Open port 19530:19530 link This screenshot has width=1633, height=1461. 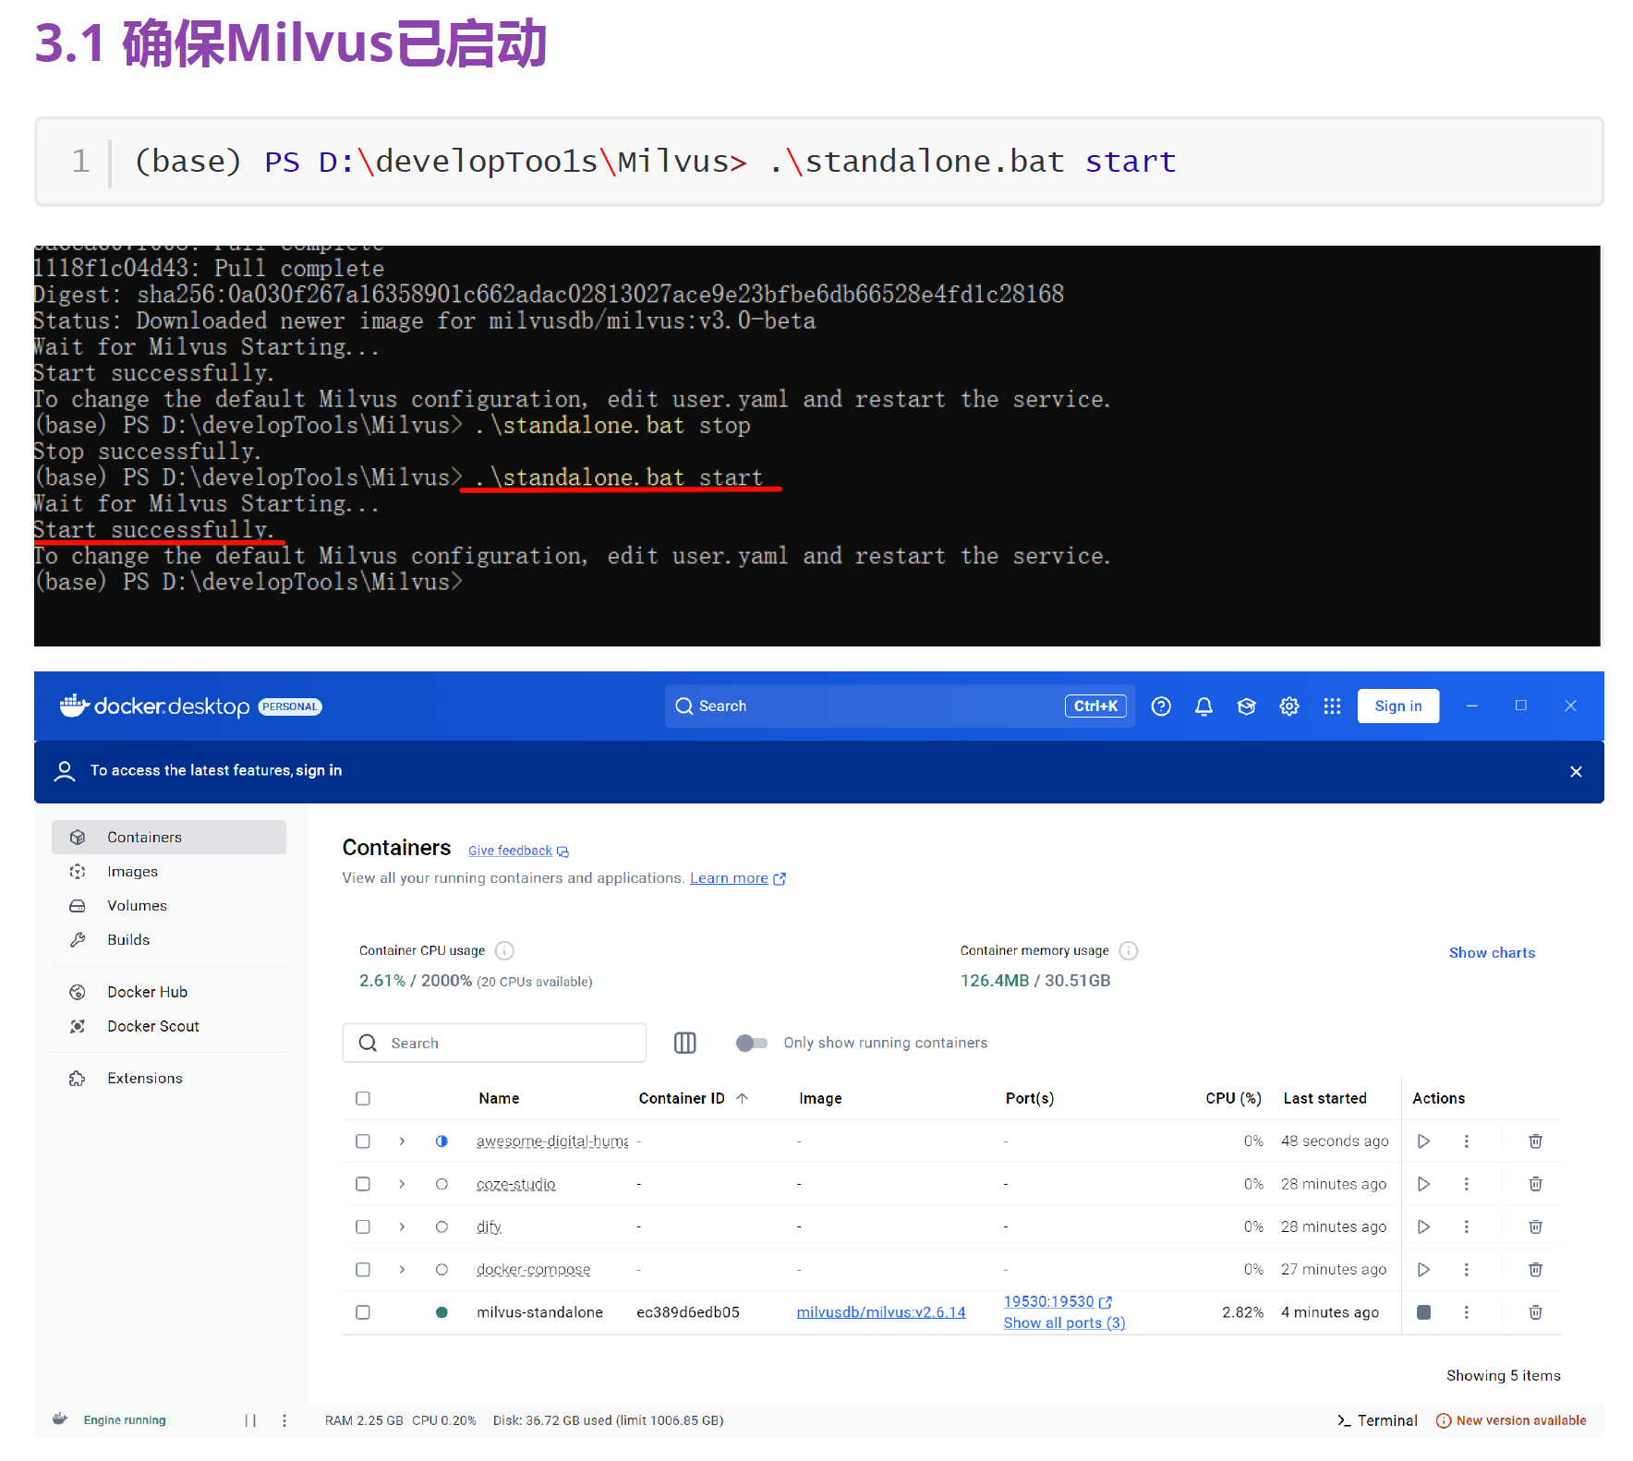click(1058, 1301)
